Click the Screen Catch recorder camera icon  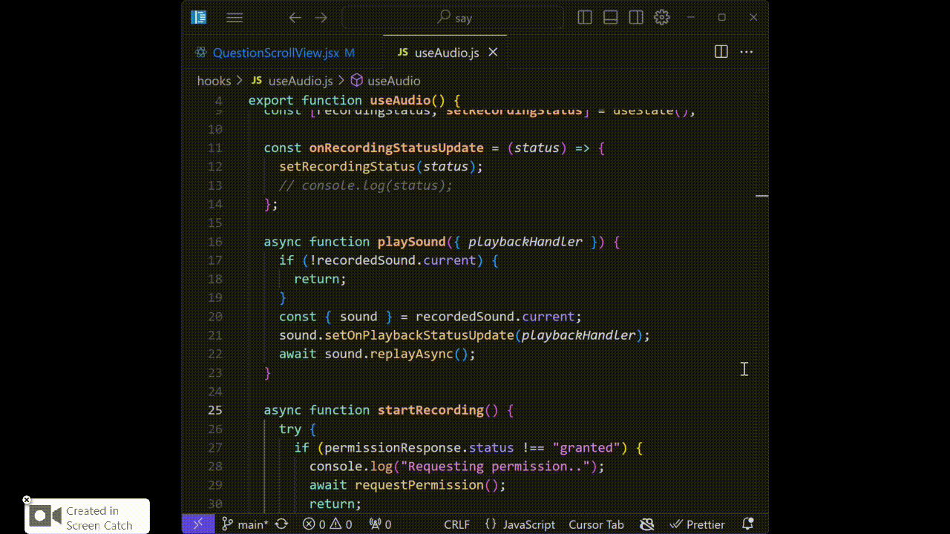(x=45, y=516)
